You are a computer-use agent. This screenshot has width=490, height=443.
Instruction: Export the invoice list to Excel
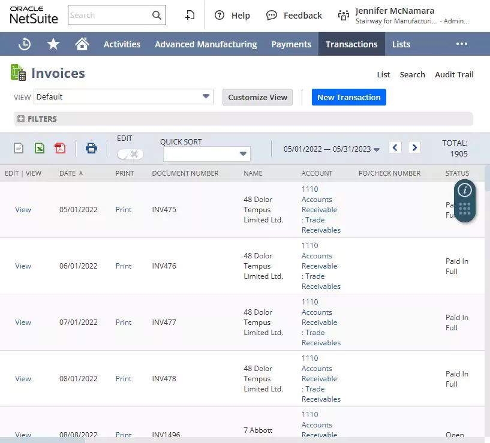[39, 147]
